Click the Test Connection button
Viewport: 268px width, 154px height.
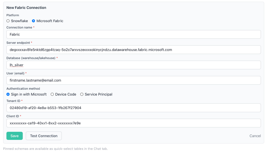[44, 136]
